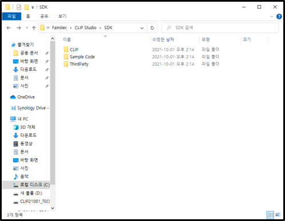This screenshot has height=221, width=285.
Task: Sort by the 수정한 날짜 column header
Action: [x=163, y=39]
